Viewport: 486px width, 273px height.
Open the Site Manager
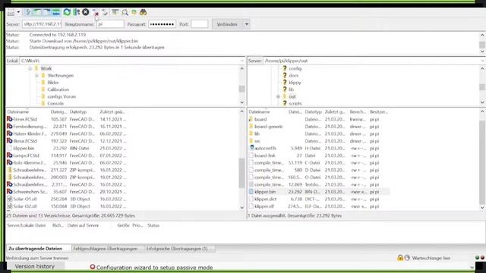tap(11, 12)
